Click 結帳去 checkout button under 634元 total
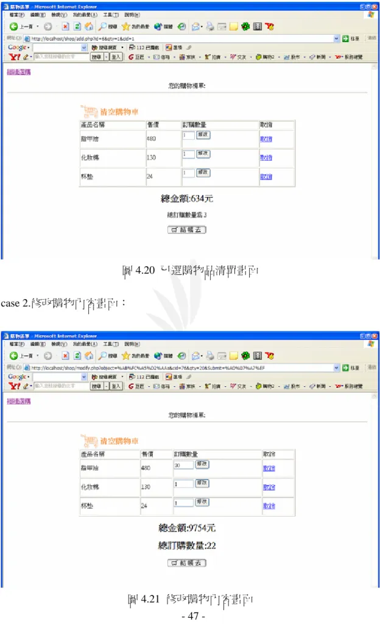This screenshot has width=380, height=627. coord(186,230)
